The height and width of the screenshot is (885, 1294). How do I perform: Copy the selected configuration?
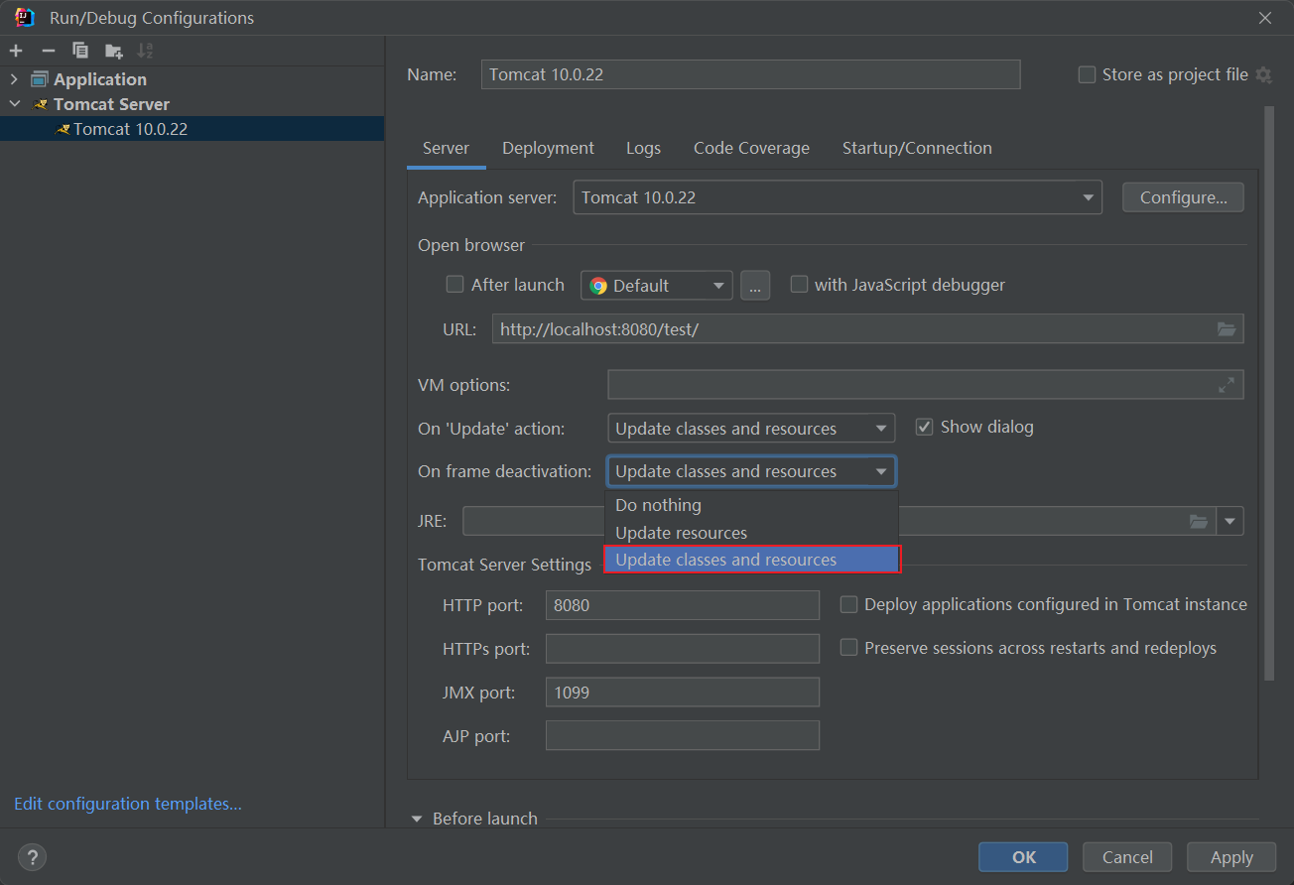coord(80,51)
